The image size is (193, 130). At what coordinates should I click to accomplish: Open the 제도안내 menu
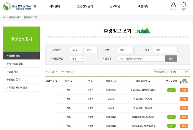coord(55,6)
